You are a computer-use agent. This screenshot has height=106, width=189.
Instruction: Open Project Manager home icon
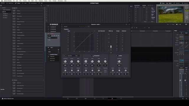coord(183,99)
